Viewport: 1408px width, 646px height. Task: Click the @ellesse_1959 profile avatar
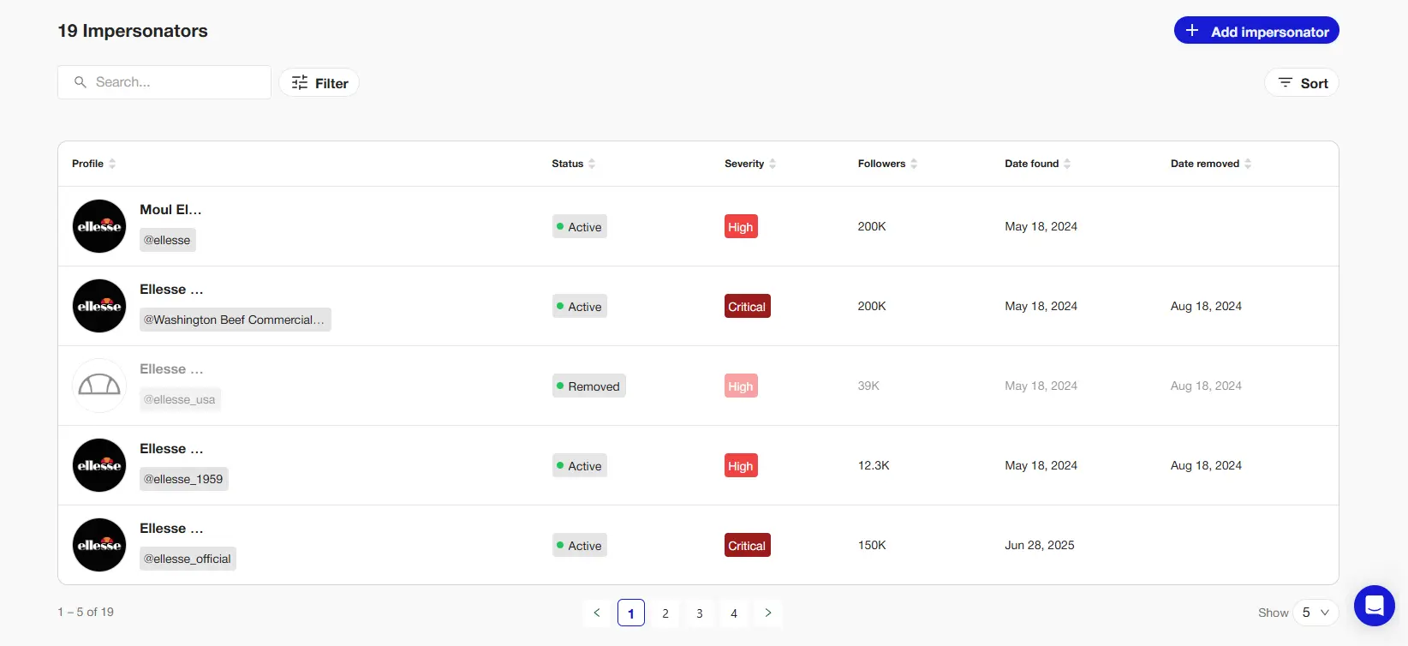[x=99, y=465]
